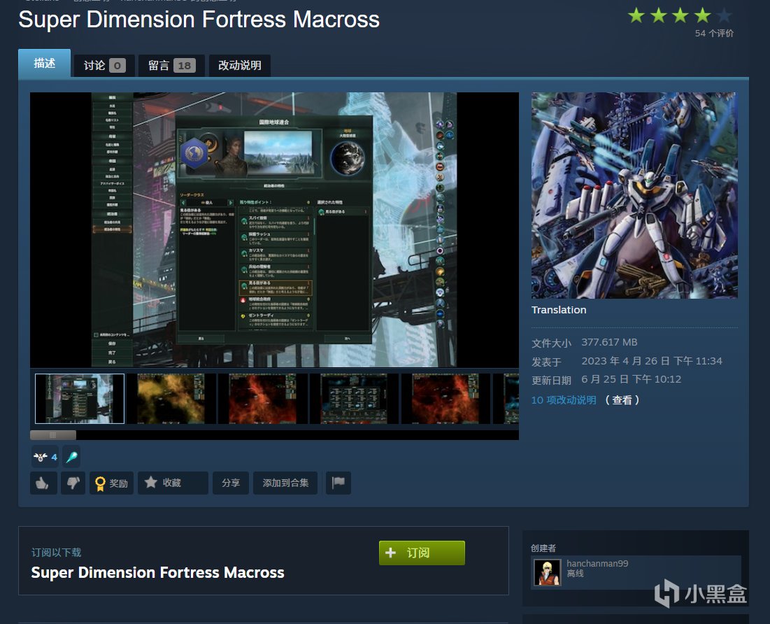The width and height of the screenshot is (770, 624).
Task: Open the 留言 tab with 18 comments
Action: coord(171,65)
